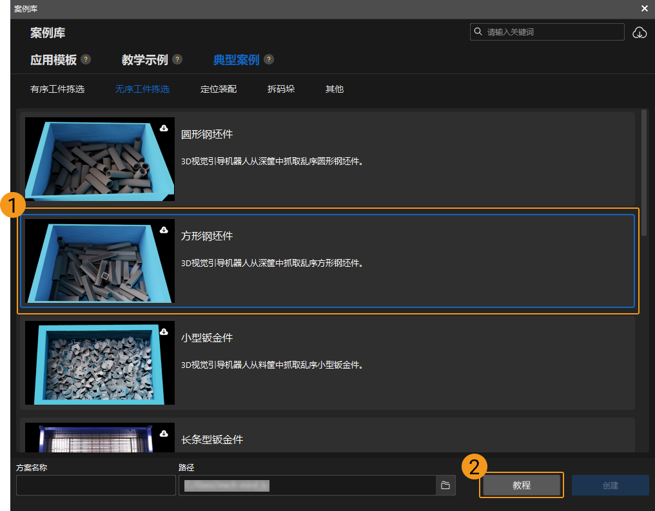This screenshot has height=511, width=655.
Task: Click the help icon beside 教学示例
Action: point(177,60)
